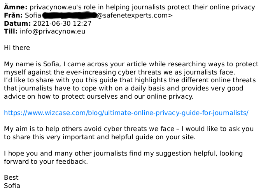Click the line starting 'I'd like to share'
Screen dimensions: 261x193
130,80
